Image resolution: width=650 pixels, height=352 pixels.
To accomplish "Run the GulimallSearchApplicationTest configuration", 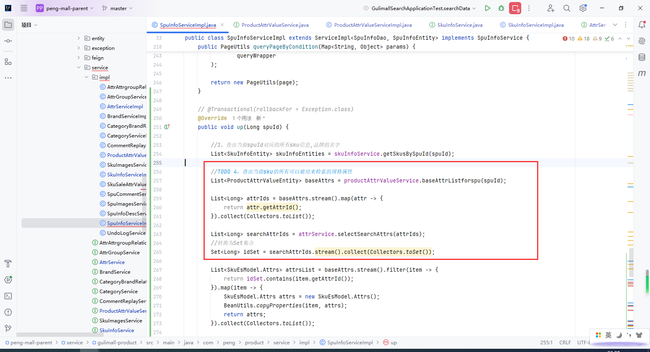I will coord(487,8).
